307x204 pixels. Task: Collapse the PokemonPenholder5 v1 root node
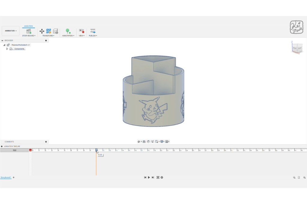tap(4, 45)
